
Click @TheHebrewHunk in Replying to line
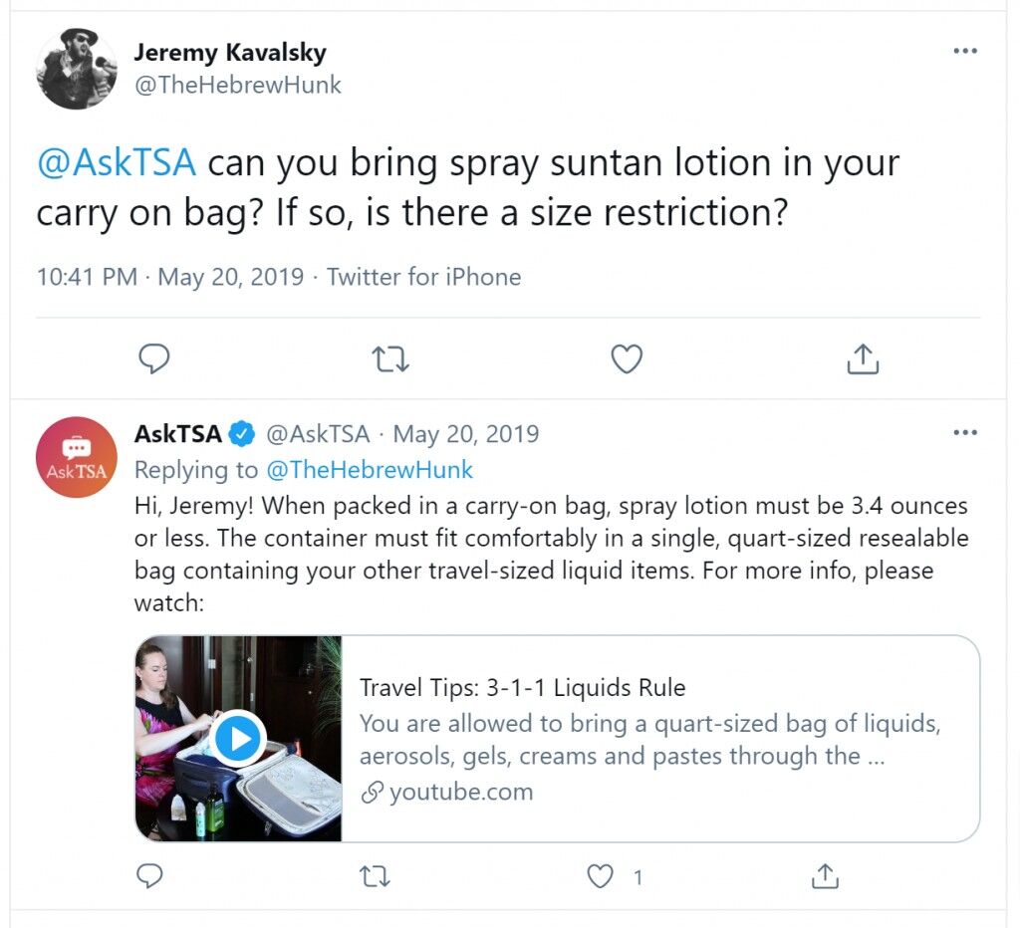click(370, 470)
